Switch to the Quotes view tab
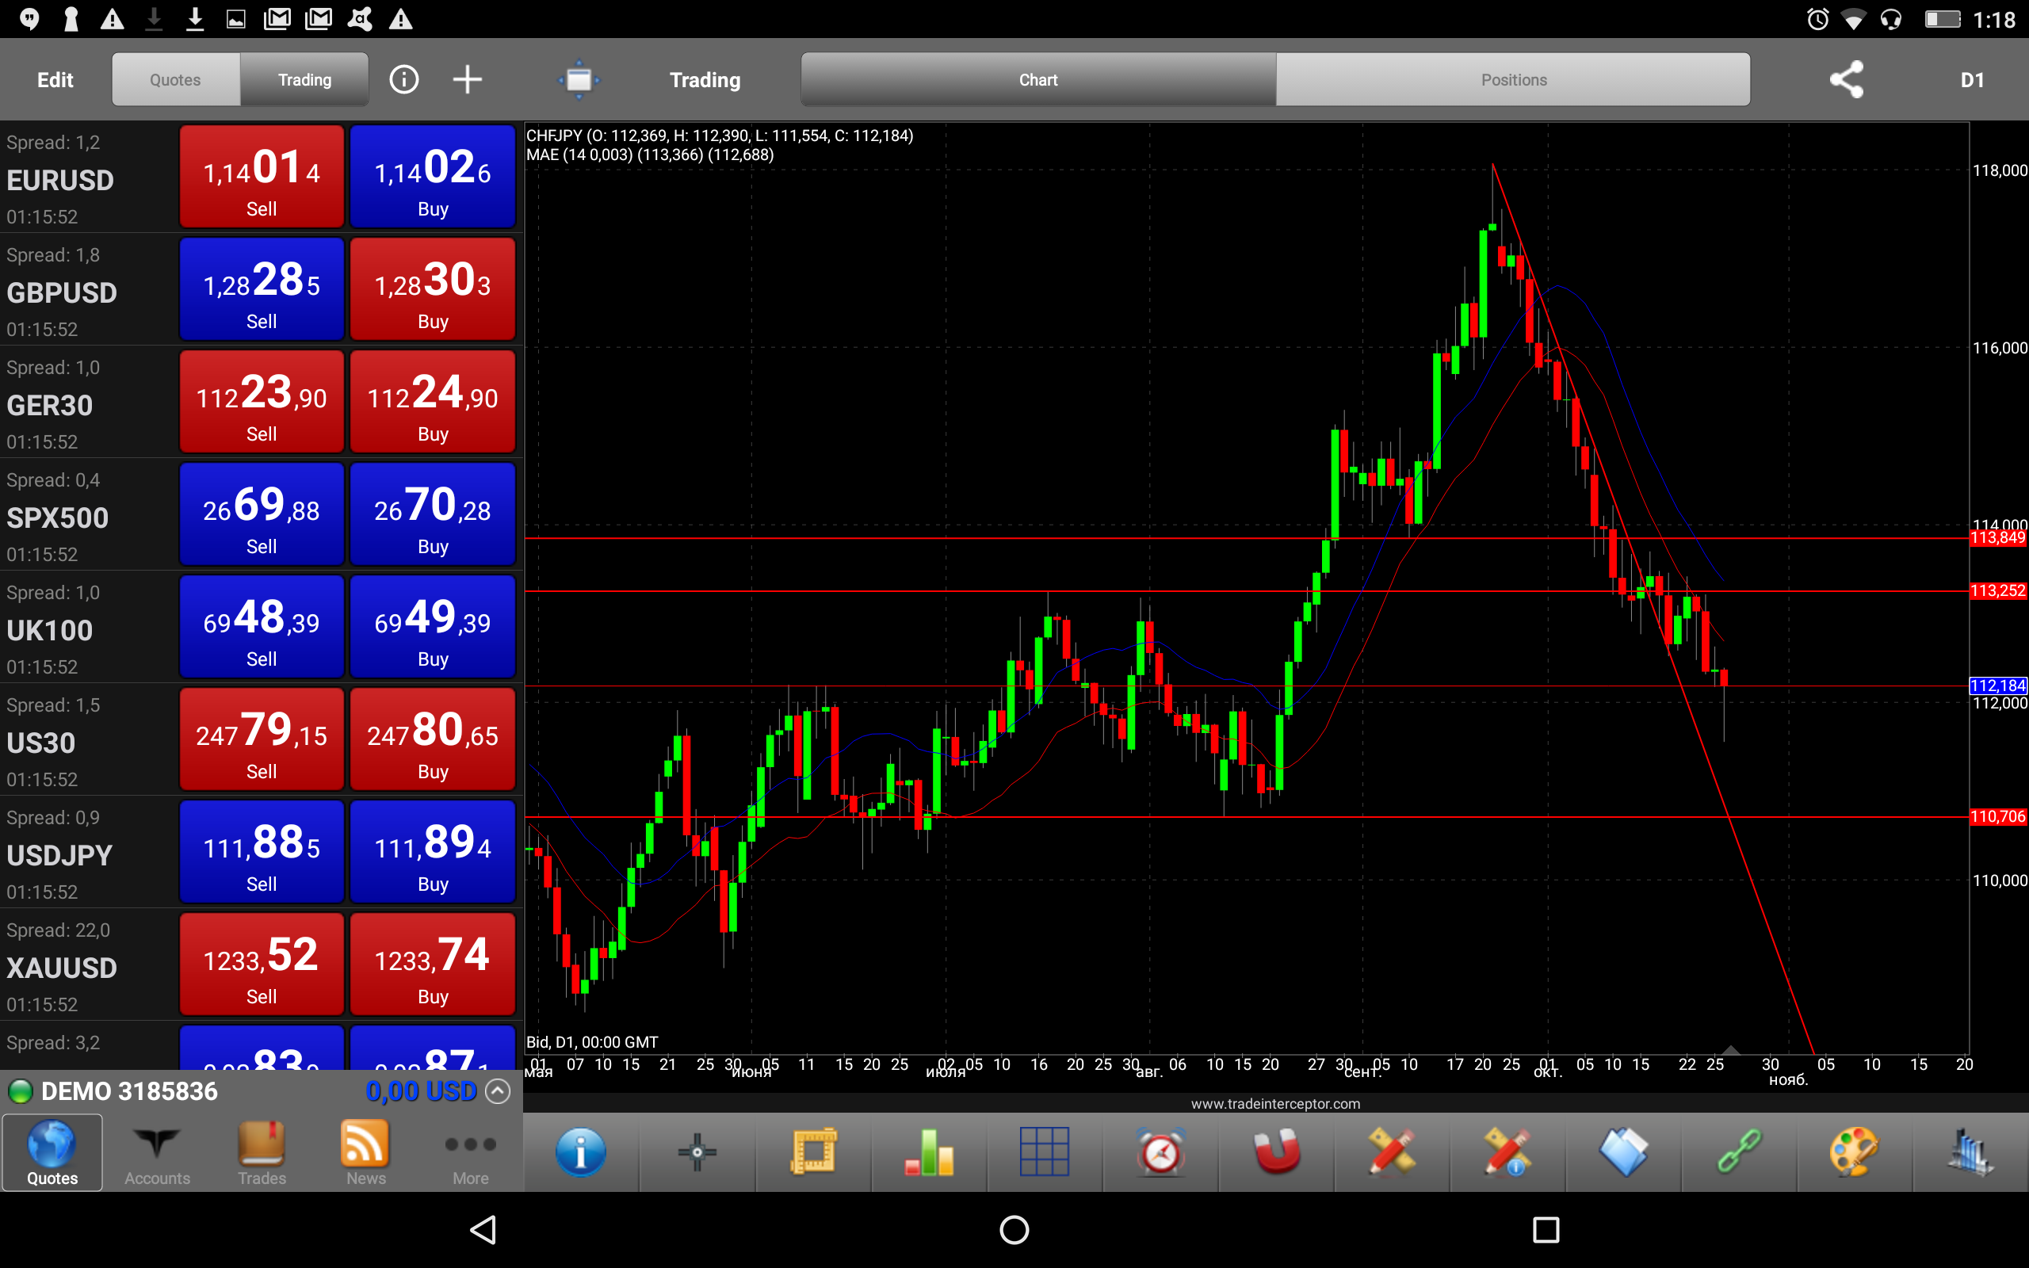 point(176,80)
